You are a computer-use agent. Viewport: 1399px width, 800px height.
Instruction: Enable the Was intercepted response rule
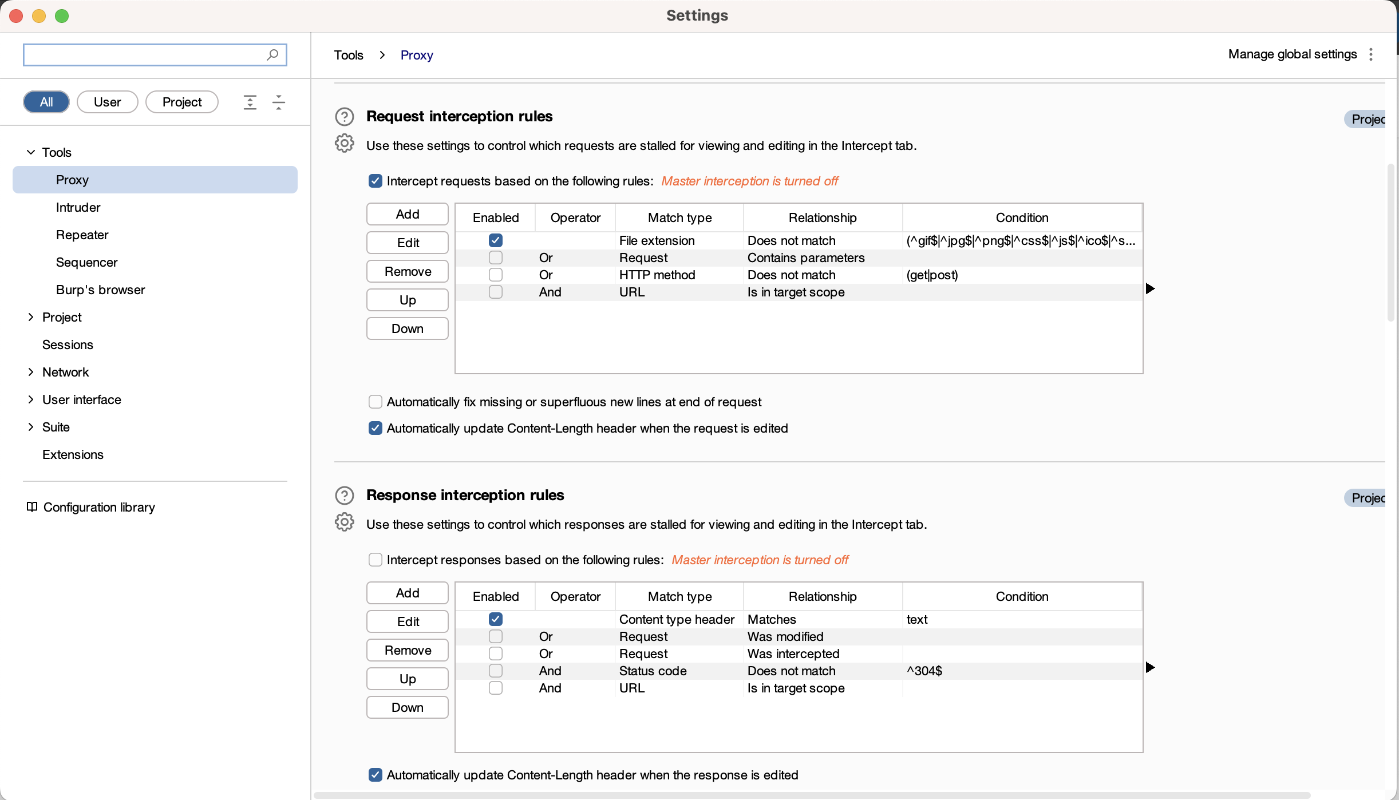[x=496, y=654]
